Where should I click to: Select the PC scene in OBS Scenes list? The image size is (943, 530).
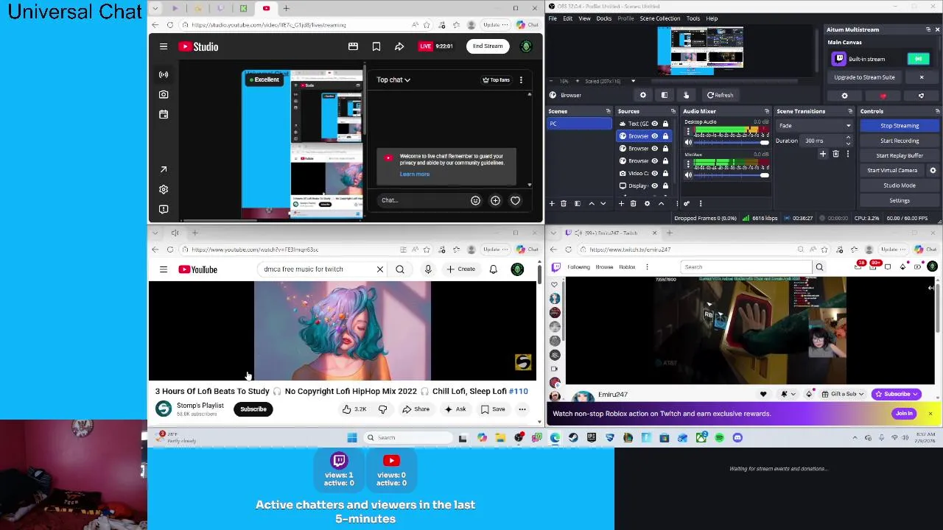tap(580, 124)
